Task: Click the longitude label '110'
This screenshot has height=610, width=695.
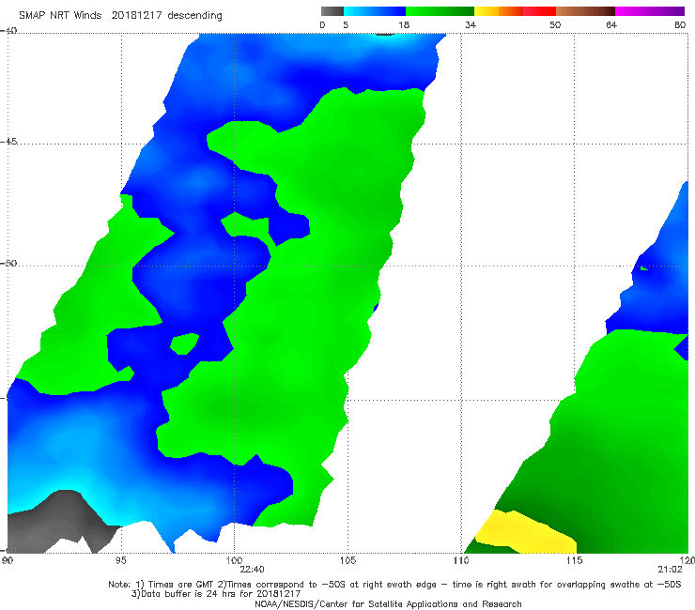Action: pyautogui.click(x=461, y=560)
